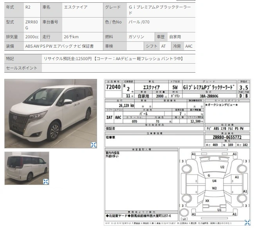Expand the rear view car photo
This screenshot has width=258, height=230.
(46, 182)
